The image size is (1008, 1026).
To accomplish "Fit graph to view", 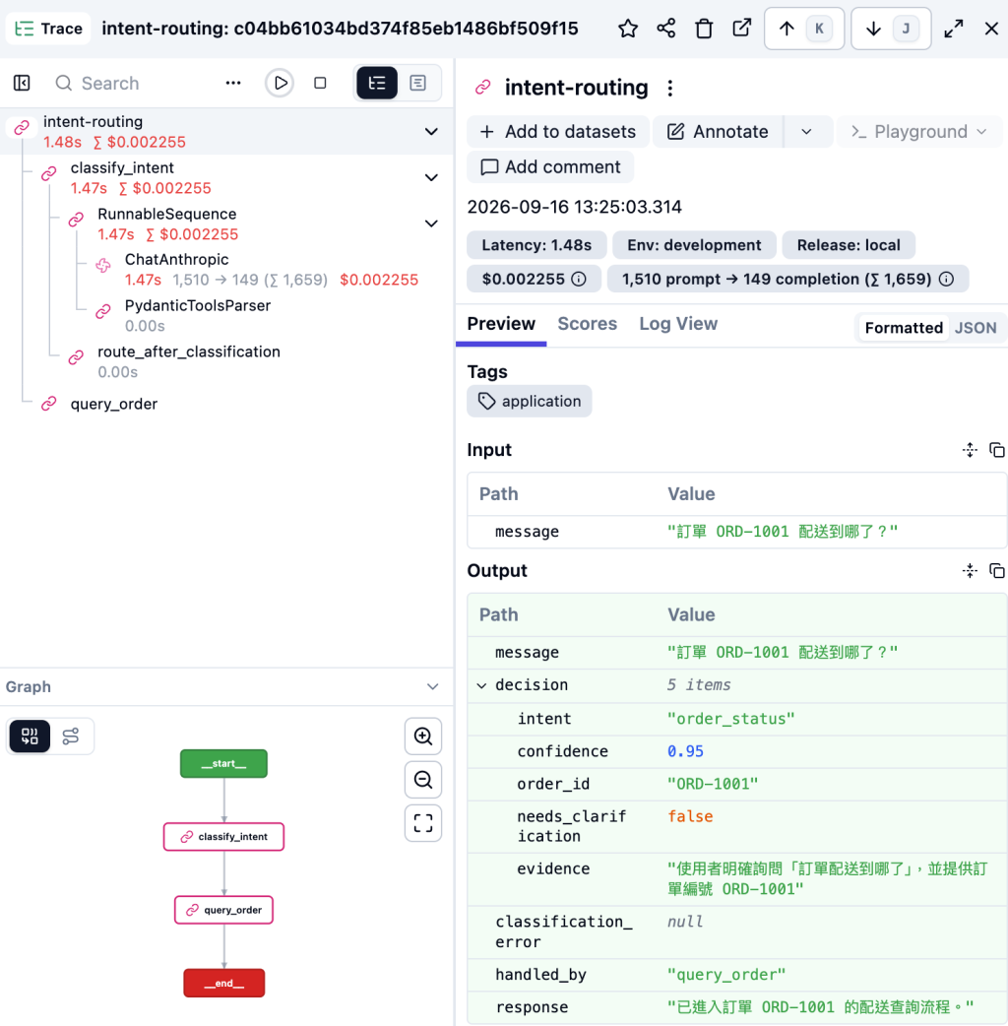I will click(423, 823).
